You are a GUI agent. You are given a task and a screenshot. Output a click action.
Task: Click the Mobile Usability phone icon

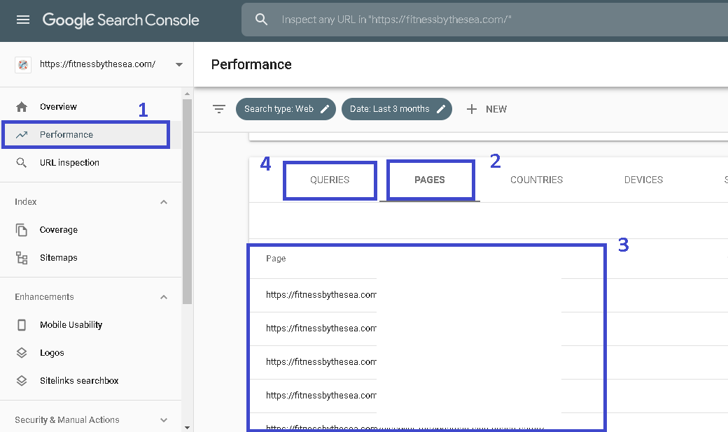coord(22,325)
